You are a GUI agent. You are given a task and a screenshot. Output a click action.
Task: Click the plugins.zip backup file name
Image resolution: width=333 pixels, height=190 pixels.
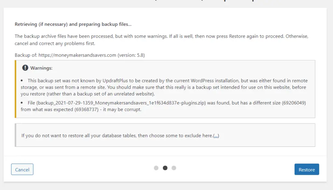tap(121, 103)
